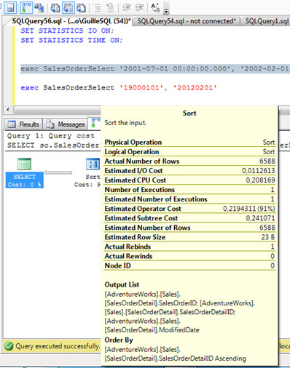This screenshot has height=368, width=290.
Task: Click the 'Estimated Subtree Cost' tooltip row
Action: (x=189, y=218)
